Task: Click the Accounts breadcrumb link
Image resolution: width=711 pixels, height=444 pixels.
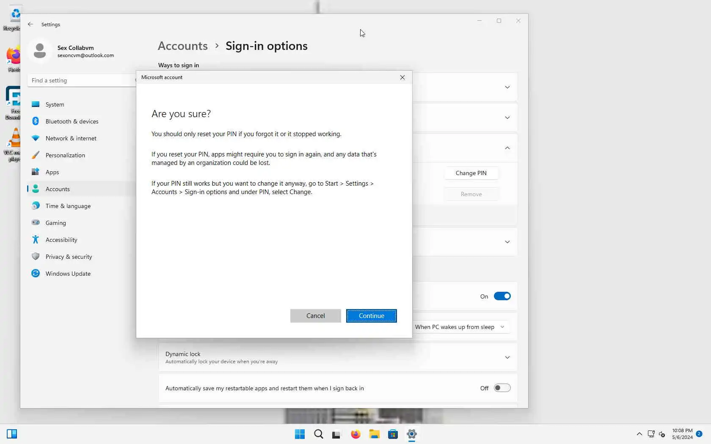Action: pyautogui.click(x=183, y=46)
